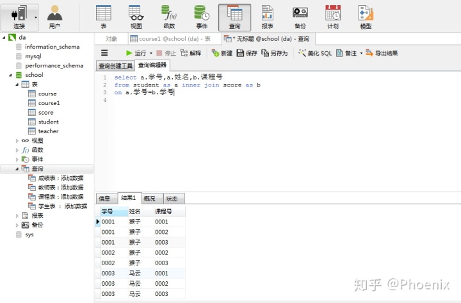
Task: Run the query with 运行 button
Action: click(136, 53)
